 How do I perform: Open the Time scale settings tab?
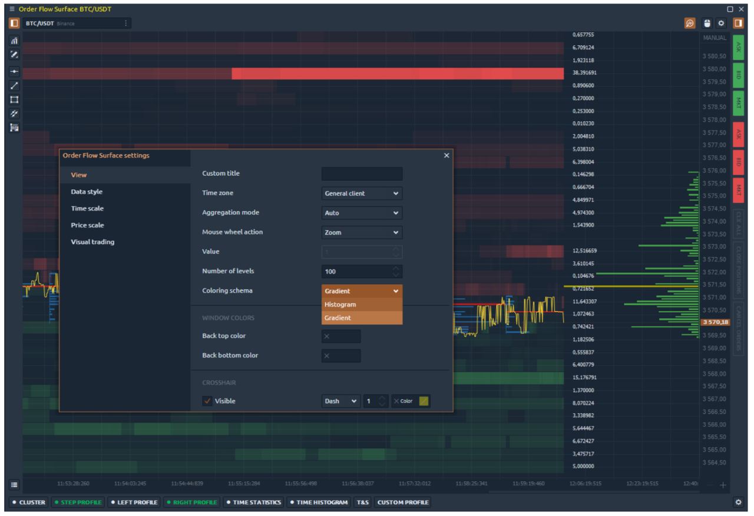coord(124,209)
